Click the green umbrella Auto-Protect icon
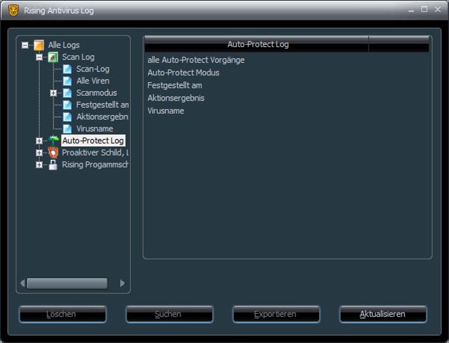This screenshot has height=343, width=449. [53, 141]
